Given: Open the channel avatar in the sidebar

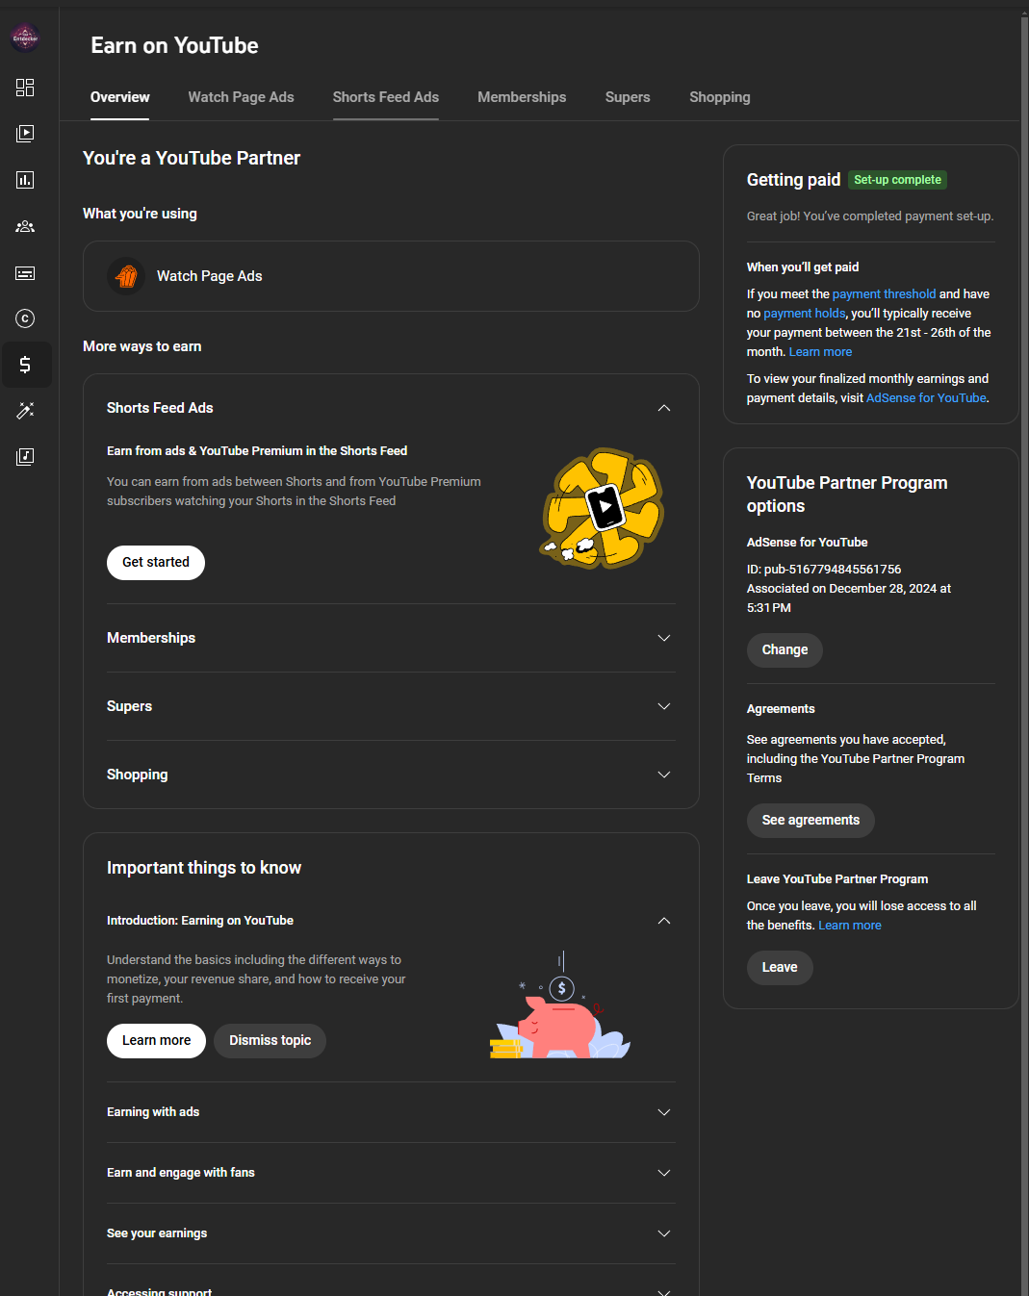Looking at the screenshot, I should [x=25, y=38].
